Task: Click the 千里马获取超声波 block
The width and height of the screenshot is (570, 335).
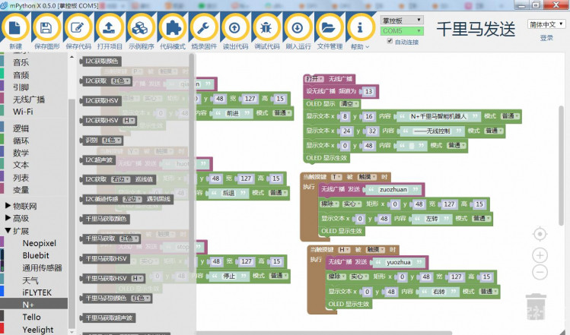Action: 108,318
